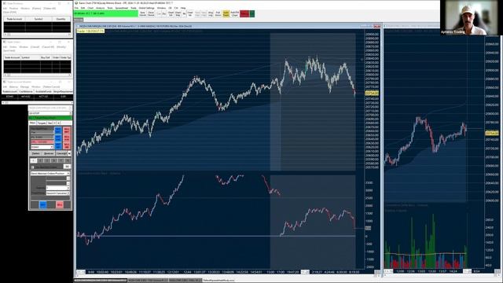The image size is (503, 283).
Task: Click the Manage menu in Trade Account Monitor
Action: (x=24, y=86)
